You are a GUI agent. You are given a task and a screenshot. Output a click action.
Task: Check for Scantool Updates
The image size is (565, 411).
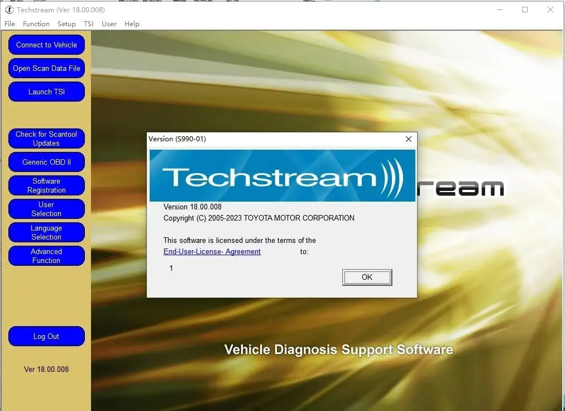[x=46, y=138]
